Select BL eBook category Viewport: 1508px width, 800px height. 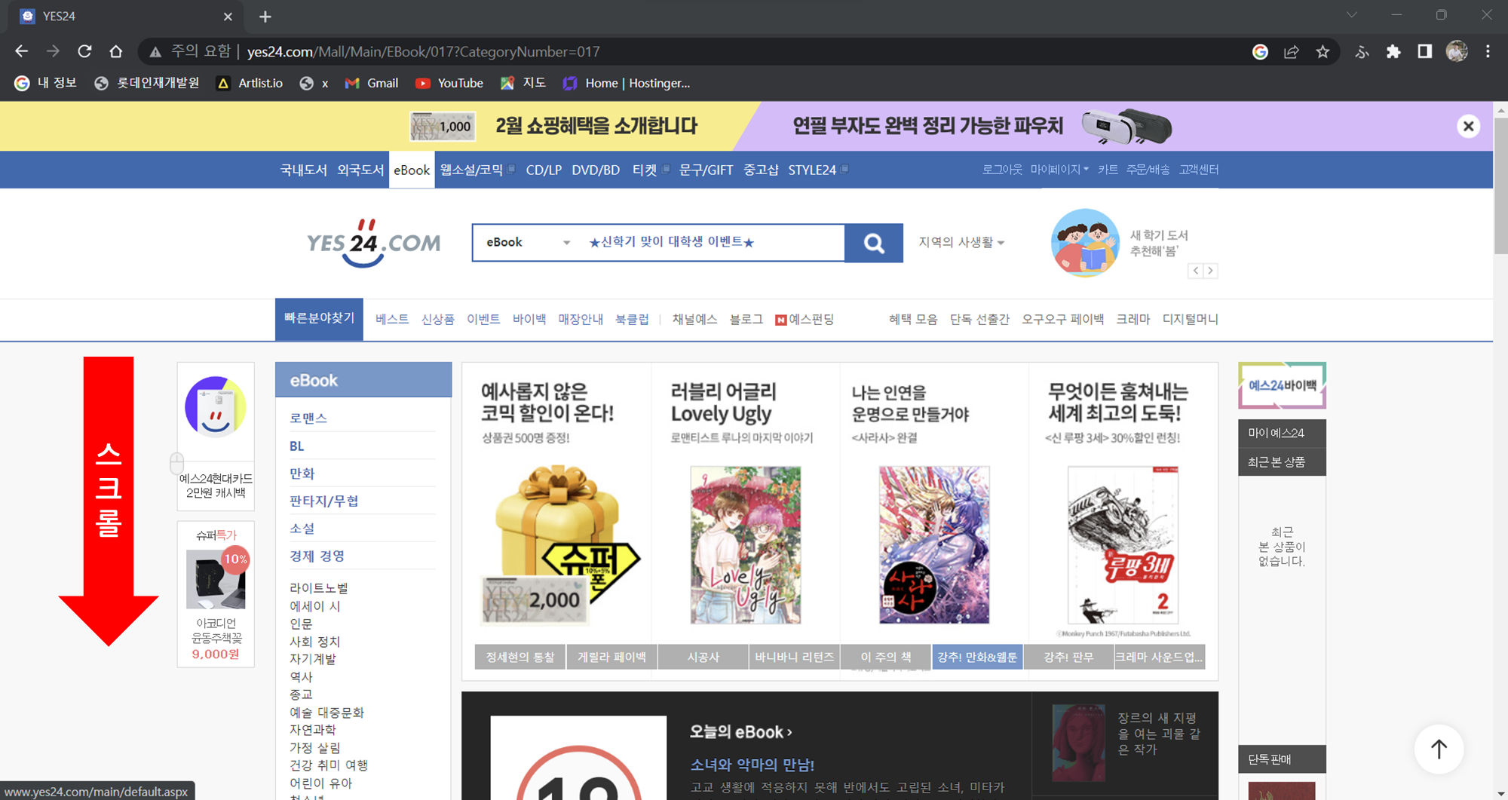[297, 446]
